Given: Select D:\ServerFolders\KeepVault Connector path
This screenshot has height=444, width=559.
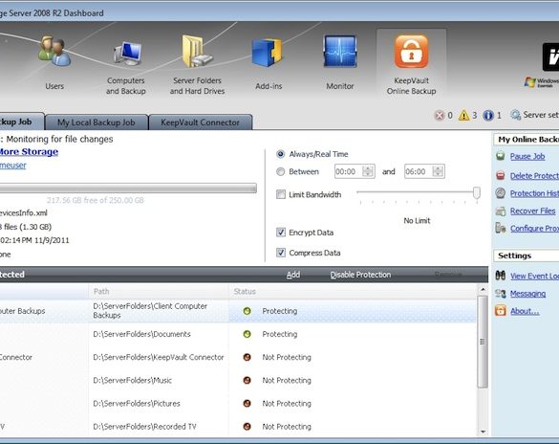Looking at the screenshot, I should tap(159, 357).
